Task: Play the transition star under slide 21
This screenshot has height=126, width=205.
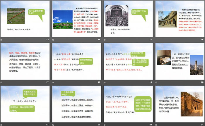Action: 1,125
